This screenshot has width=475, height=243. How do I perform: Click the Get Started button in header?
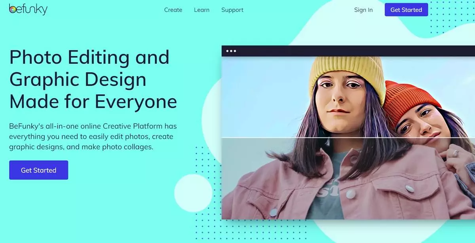[x=406, y=10]
